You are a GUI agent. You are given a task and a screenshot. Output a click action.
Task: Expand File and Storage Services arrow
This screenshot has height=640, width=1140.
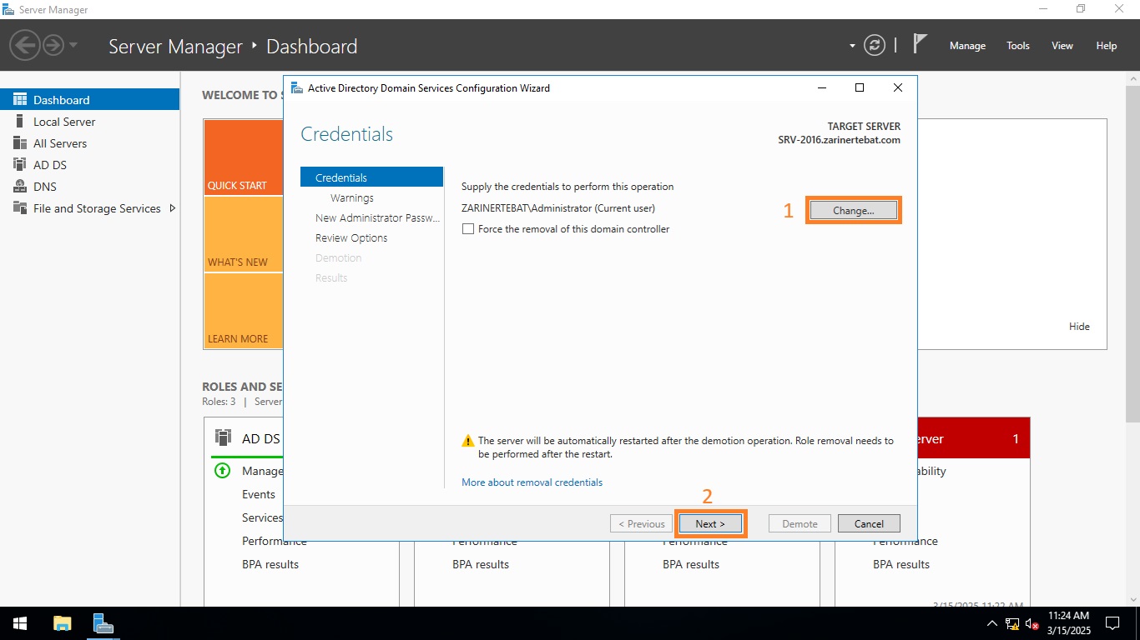tap(172, 208)
